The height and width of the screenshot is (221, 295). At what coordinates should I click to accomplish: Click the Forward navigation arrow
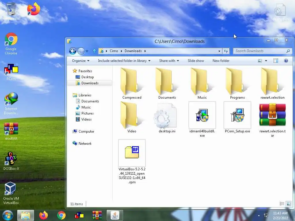click(81, 51)
